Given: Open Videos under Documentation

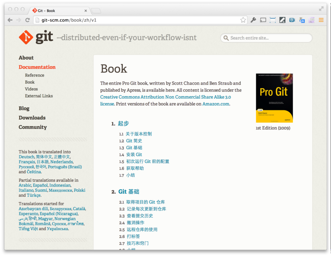Looking at the screenshot, I should pos(31,89).
